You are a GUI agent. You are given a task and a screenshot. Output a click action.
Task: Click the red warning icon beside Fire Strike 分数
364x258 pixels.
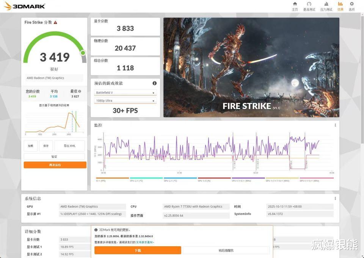[x=55, y=22]
